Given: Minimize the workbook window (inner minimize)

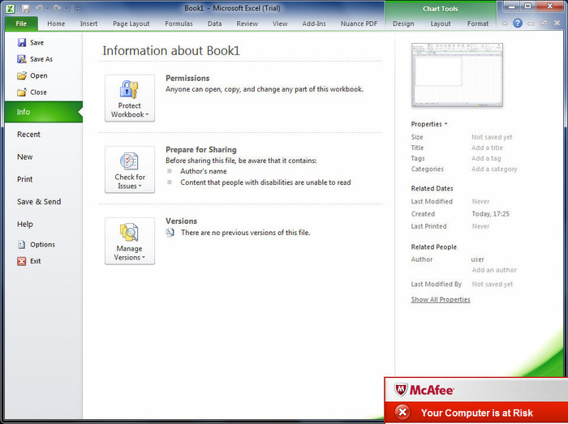Looking at the screenshot, I should click(531, 24).
